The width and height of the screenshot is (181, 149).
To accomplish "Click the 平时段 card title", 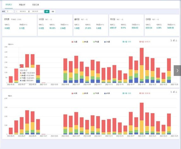I will [x=112, y=19].
